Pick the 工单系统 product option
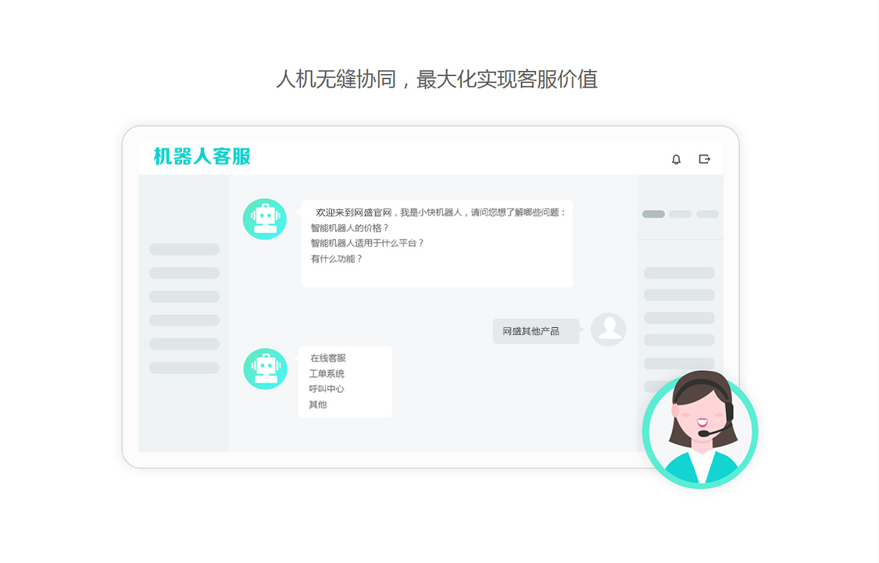 pyautogui.click(x=327, y=374)
